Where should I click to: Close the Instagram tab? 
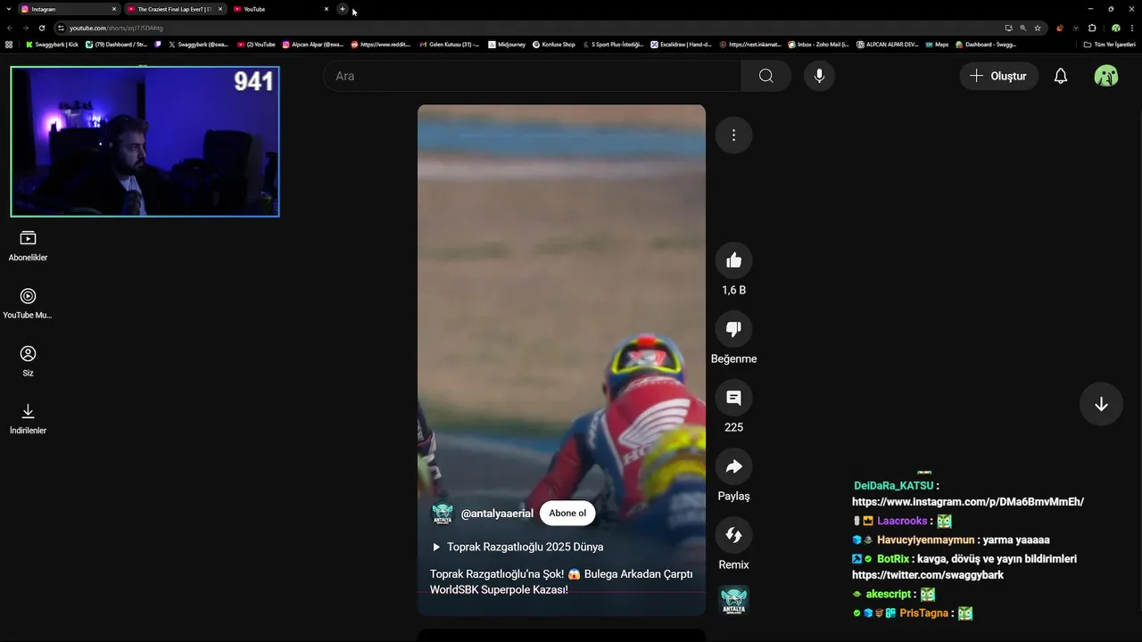pos(114,9)
